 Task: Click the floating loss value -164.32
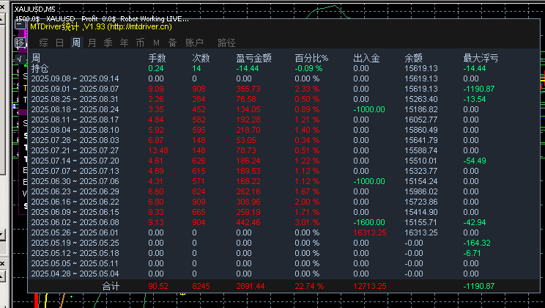[477, 243]
